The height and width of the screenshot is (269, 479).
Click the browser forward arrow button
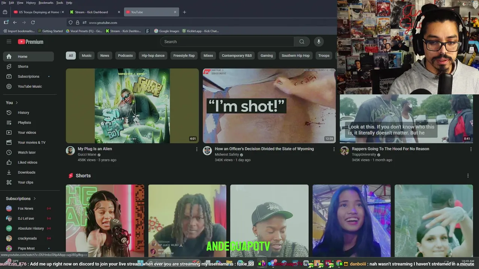coord(24,22)
